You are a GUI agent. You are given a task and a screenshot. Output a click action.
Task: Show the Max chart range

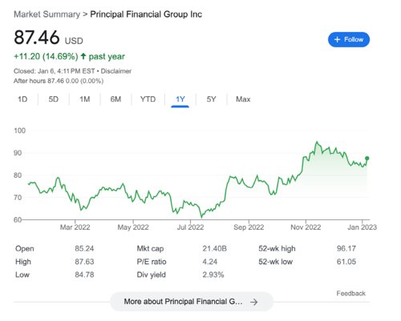tap(243, 99)
